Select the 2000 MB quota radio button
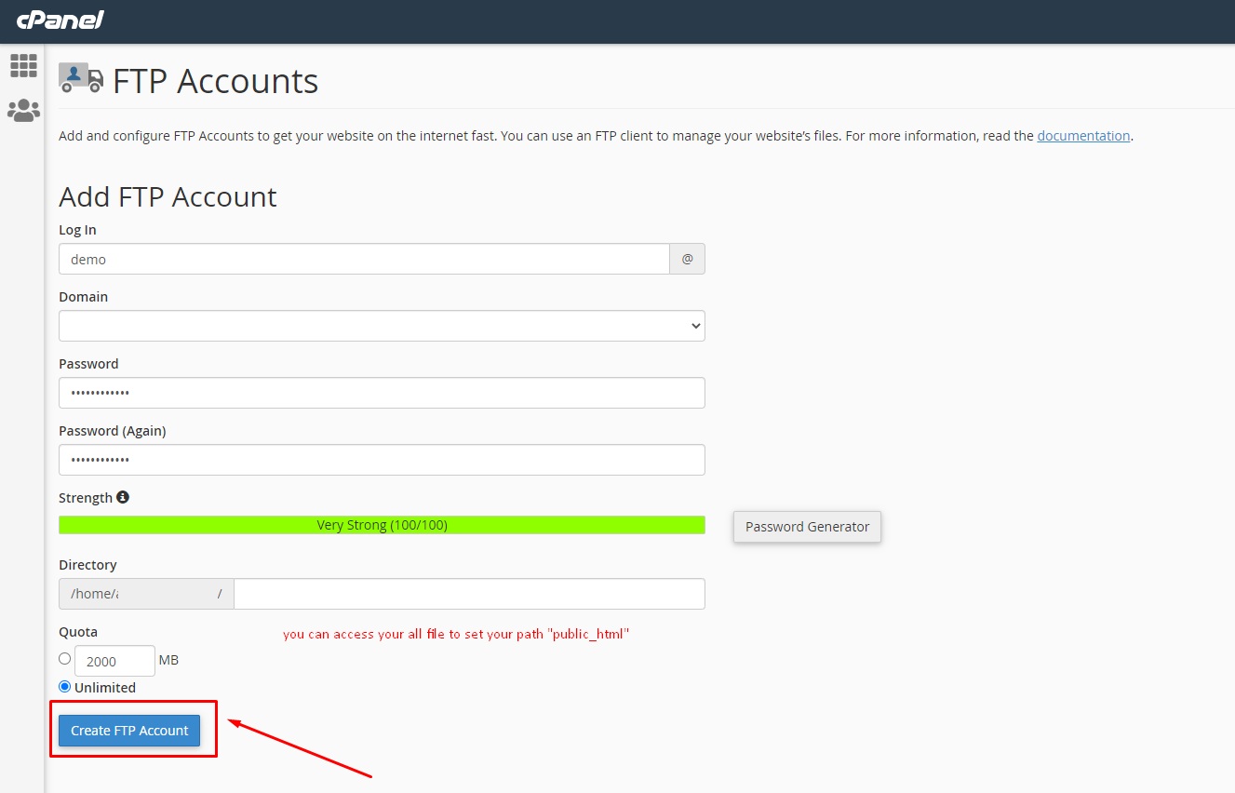 [64, 658]
